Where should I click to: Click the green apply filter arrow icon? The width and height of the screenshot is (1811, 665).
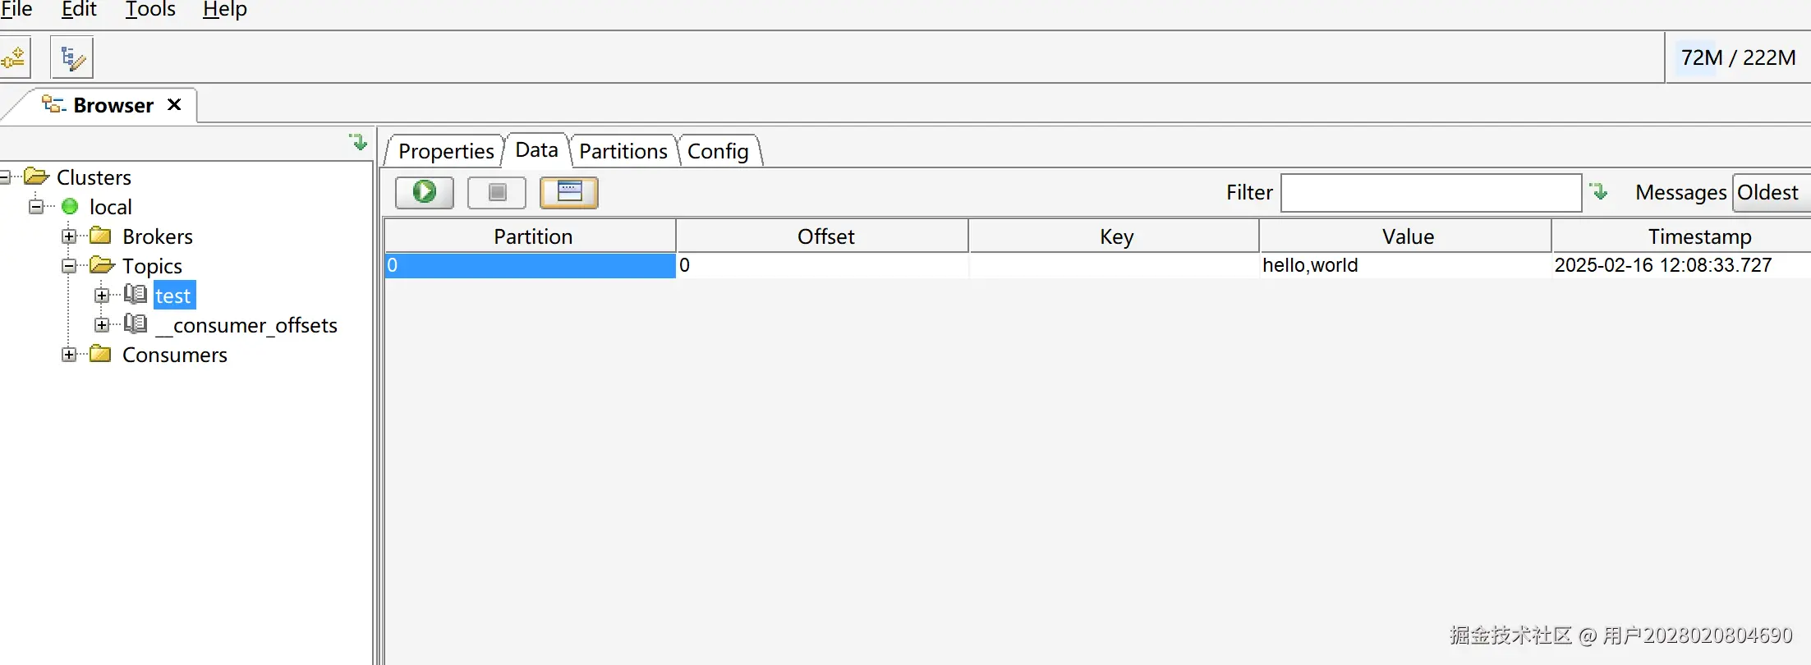point(1598,192)
